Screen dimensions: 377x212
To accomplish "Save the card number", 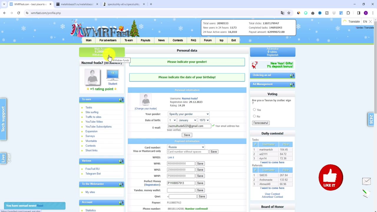I will (214, 152).
